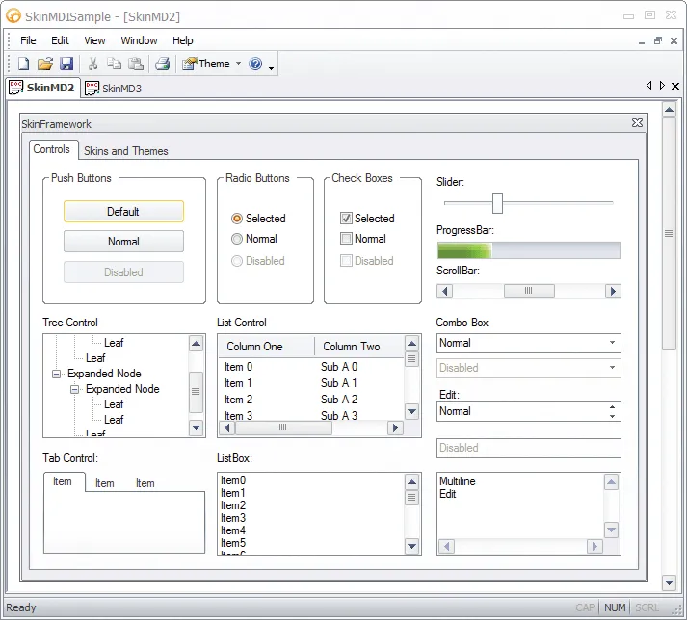Screen dimensions: 687x620
Task: Close the SkinFramework dialog with its X icon
Action: coord(637,123)
